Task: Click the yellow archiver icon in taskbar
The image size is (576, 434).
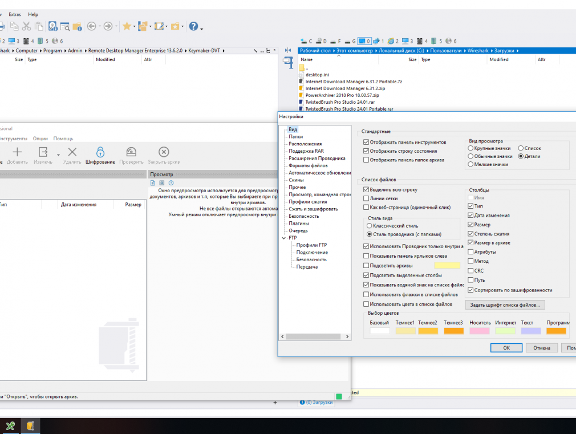Action: click(30, 426)
